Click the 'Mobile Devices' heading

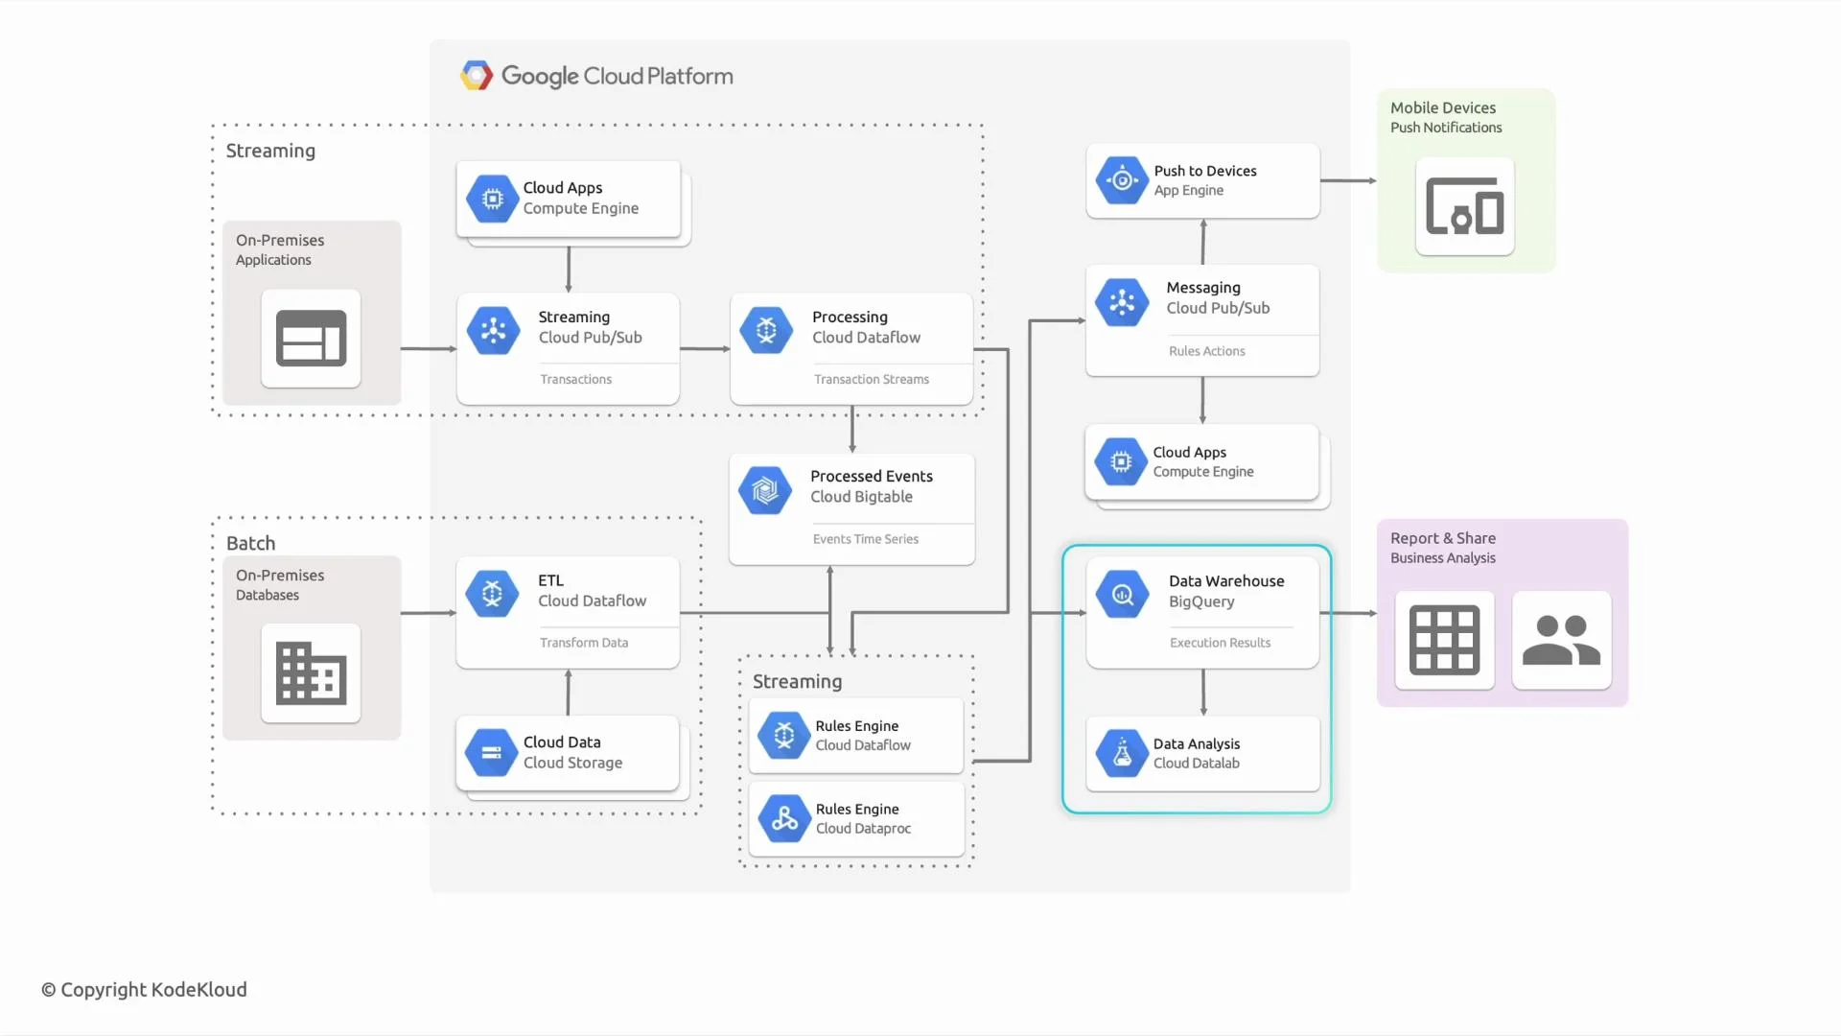(x=1443, y=107)
